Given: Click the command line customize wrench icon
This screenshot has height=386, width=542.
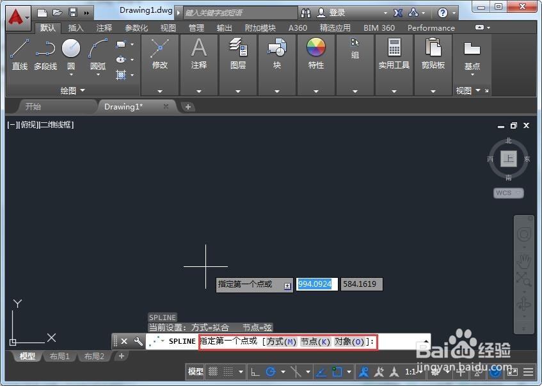Looking at the screenshot, I should coord(138,341).
